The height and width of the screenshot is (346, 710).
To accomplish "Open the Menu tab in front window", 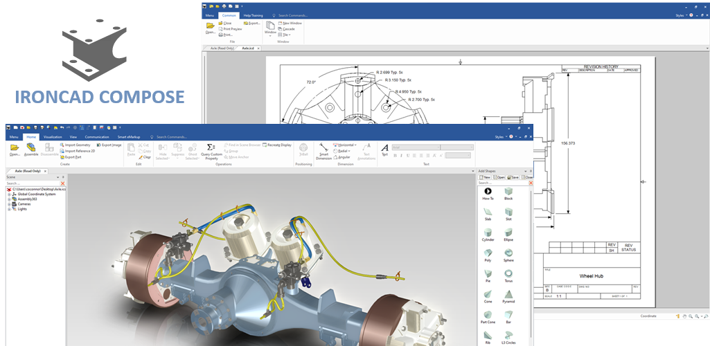I will 14,137.
